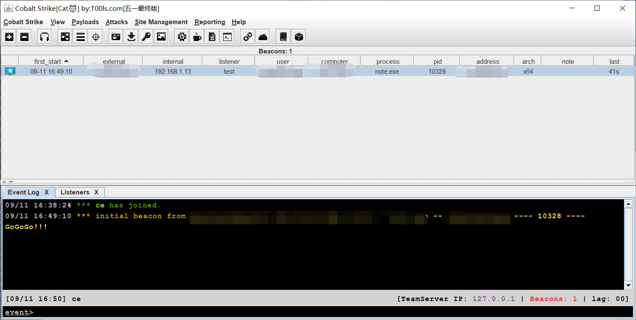
Task: Switch to pivot graph view icon
Action: pos(65,37)
